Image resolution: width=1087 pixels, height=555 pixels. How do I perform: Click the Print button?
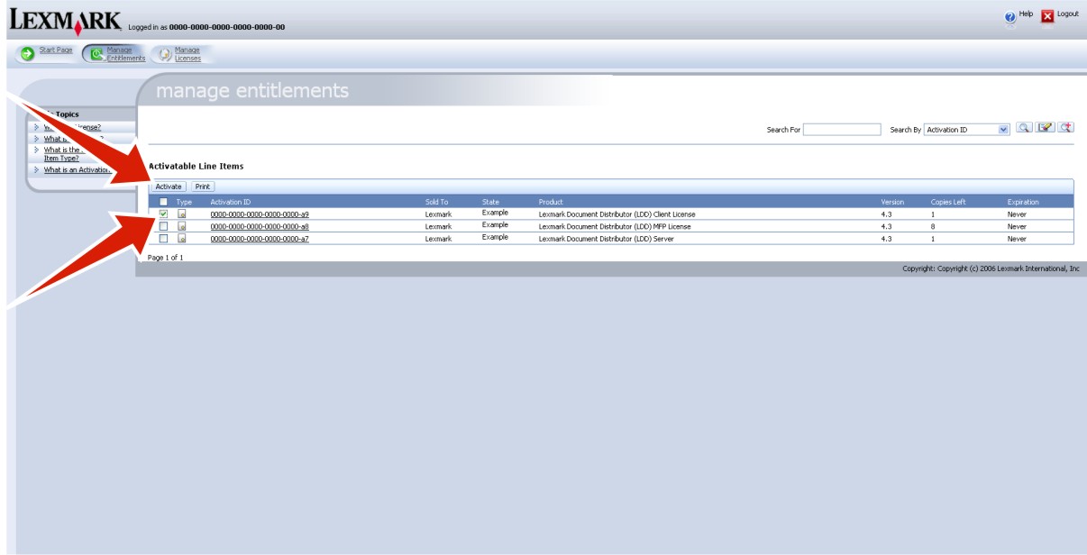(x=203, y=187)
